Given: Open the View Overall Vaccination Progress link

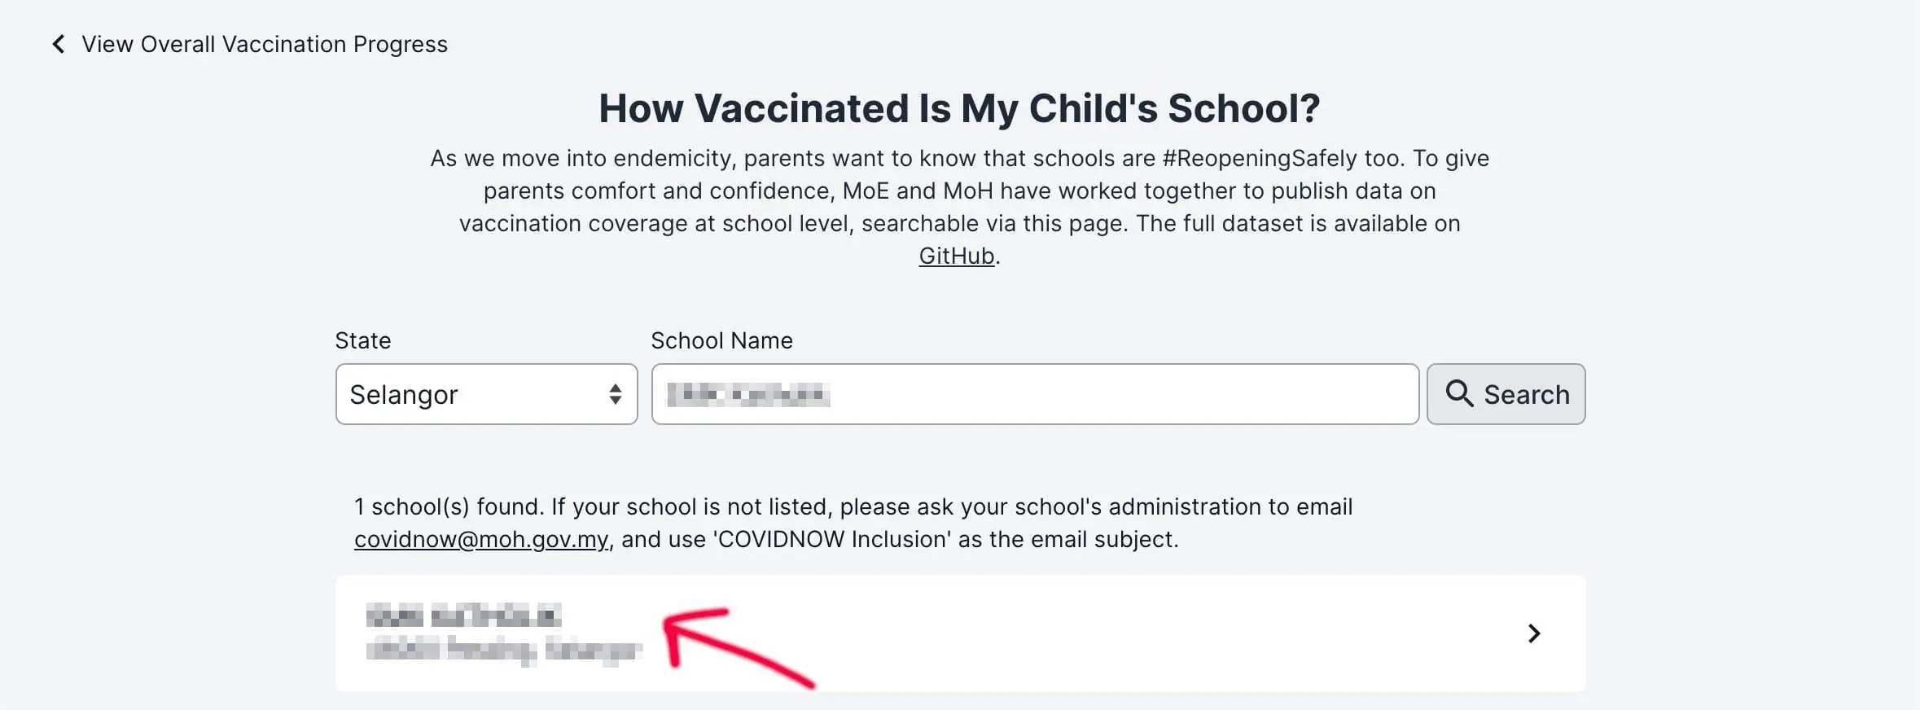Looking at the screenshot, I should [x=265, y=44].
